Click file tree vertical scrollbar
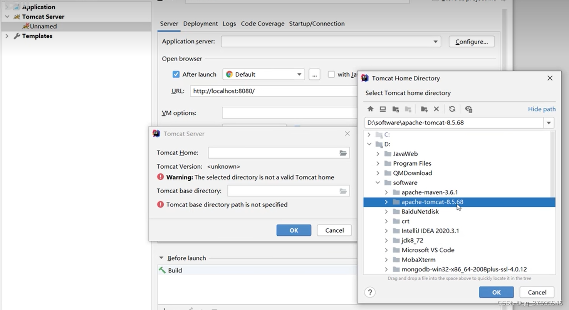This screenshot has height=310, width=569. [553, 164]
